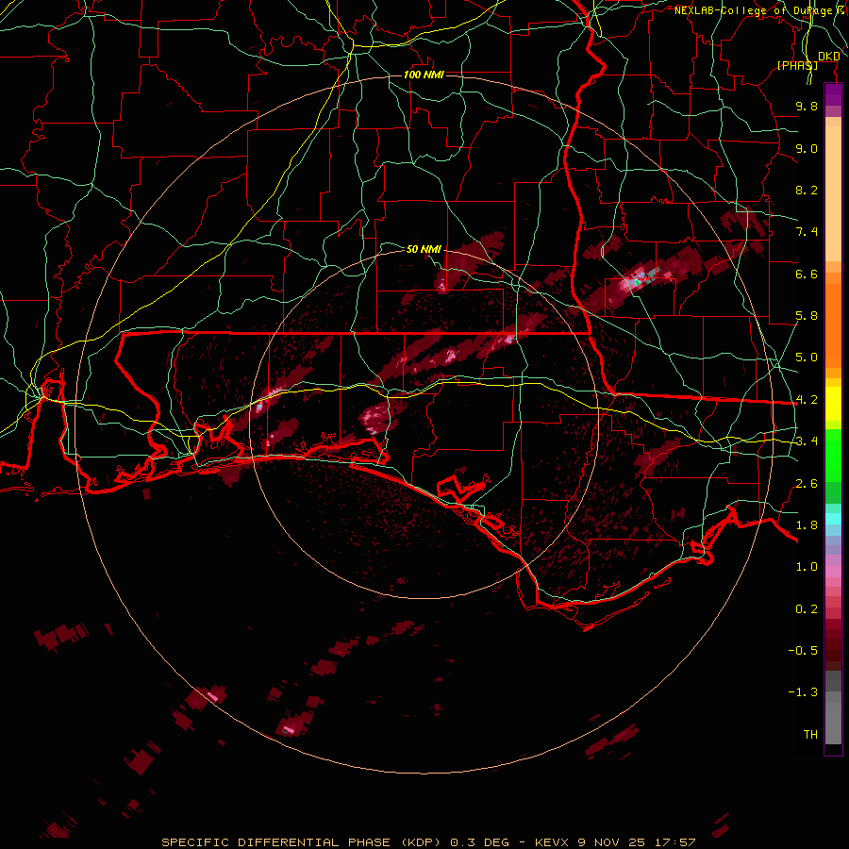This screenshot has width=849, height=849.
Task: Click the gray band of the color scale
Action: 833,707
